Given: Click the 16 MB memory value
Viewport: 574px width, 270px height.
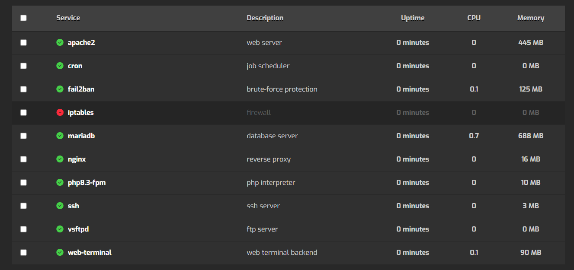Looking at the screenshot, I should coord(531,159).
